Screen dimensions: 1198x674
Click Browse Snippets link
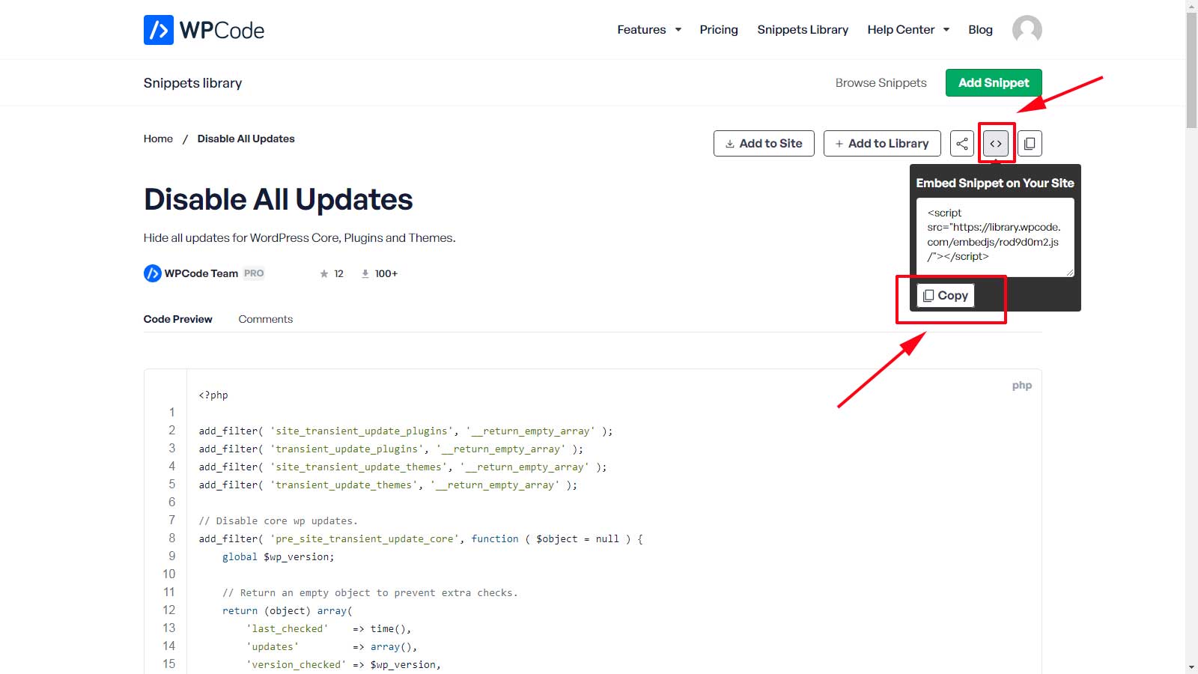point(881,83)
